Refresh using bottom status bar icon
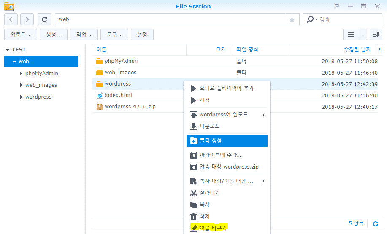 (376, 223)
